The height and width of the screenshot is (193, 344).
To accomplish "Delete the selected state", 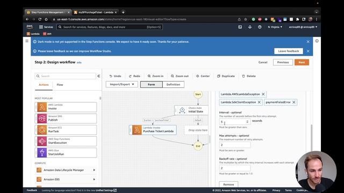I will (x=249, y=76).
